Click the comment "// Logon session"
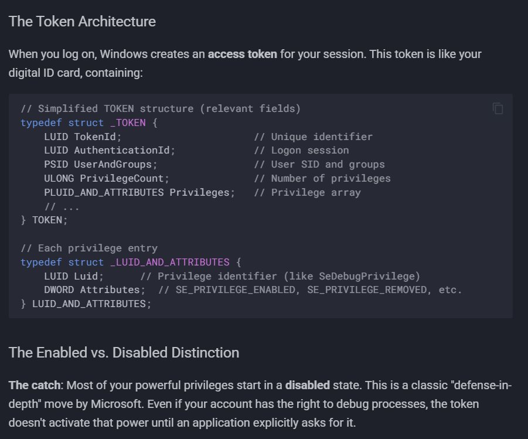Screen dimensions: 528x439 click(301, 150)
